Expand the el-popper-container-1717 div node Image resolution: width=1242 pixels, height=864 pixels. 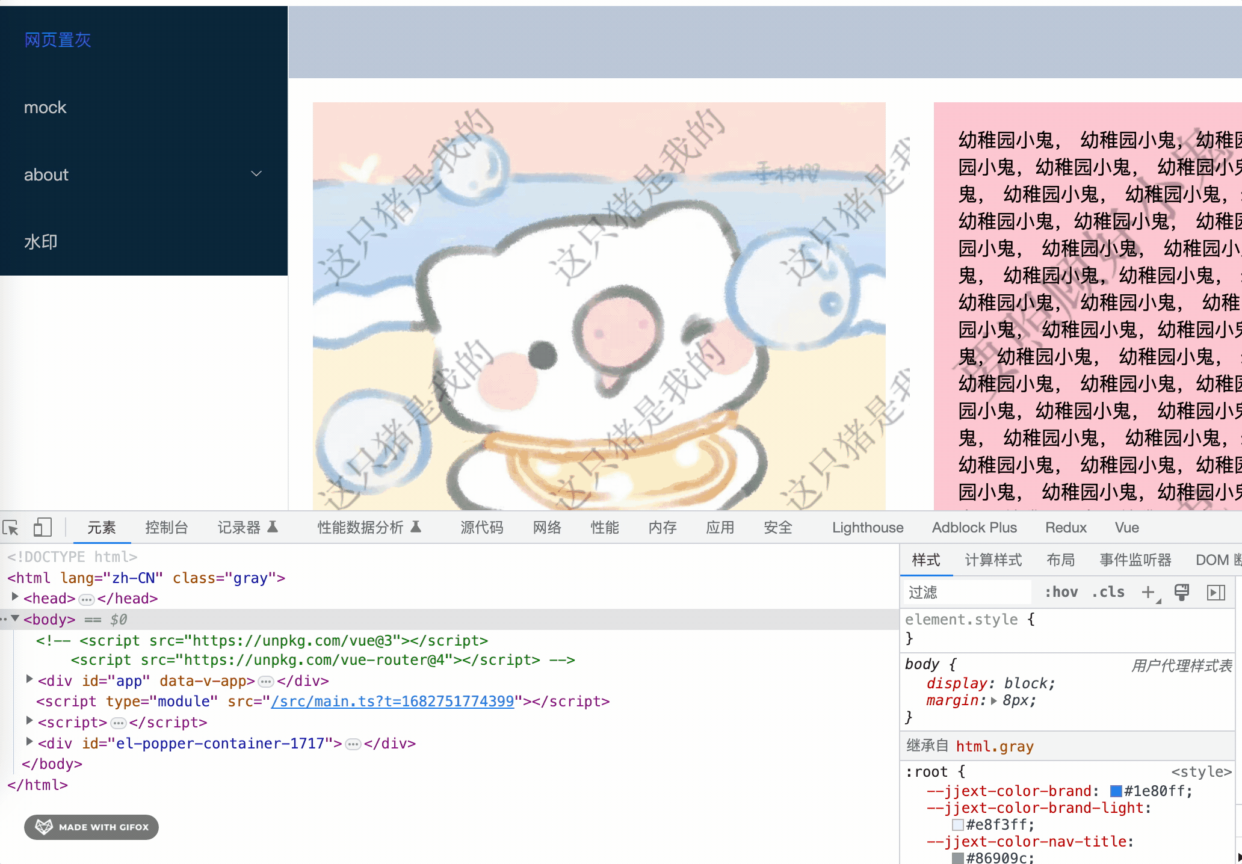coord(29,742)
